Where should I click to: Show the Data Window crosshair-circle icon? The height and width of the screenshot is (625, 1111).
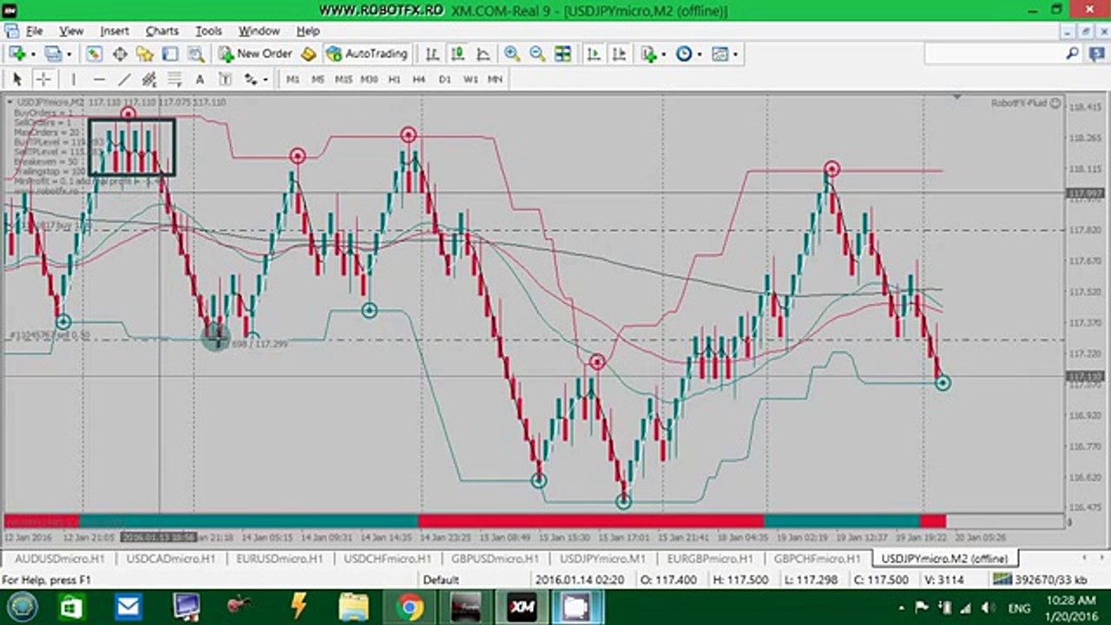[120, 54]
